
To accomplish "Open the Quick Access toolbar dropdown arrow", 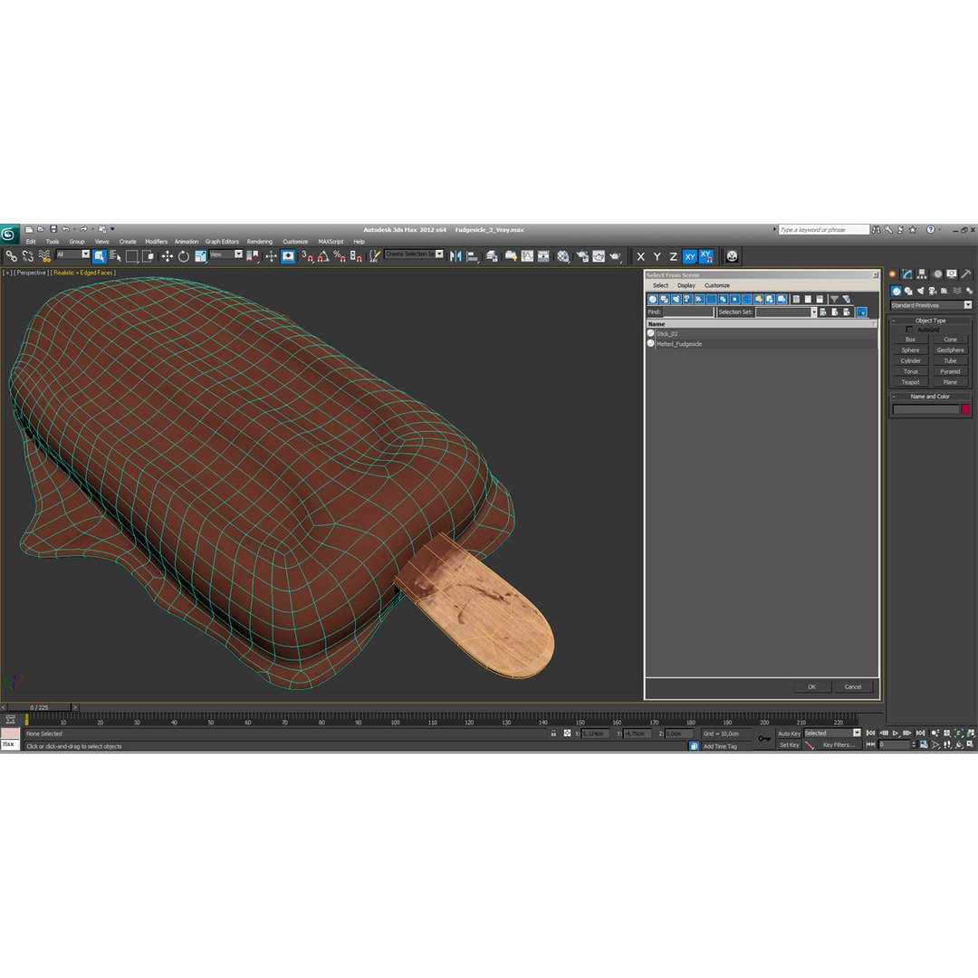I will click(x=112, y=229).
